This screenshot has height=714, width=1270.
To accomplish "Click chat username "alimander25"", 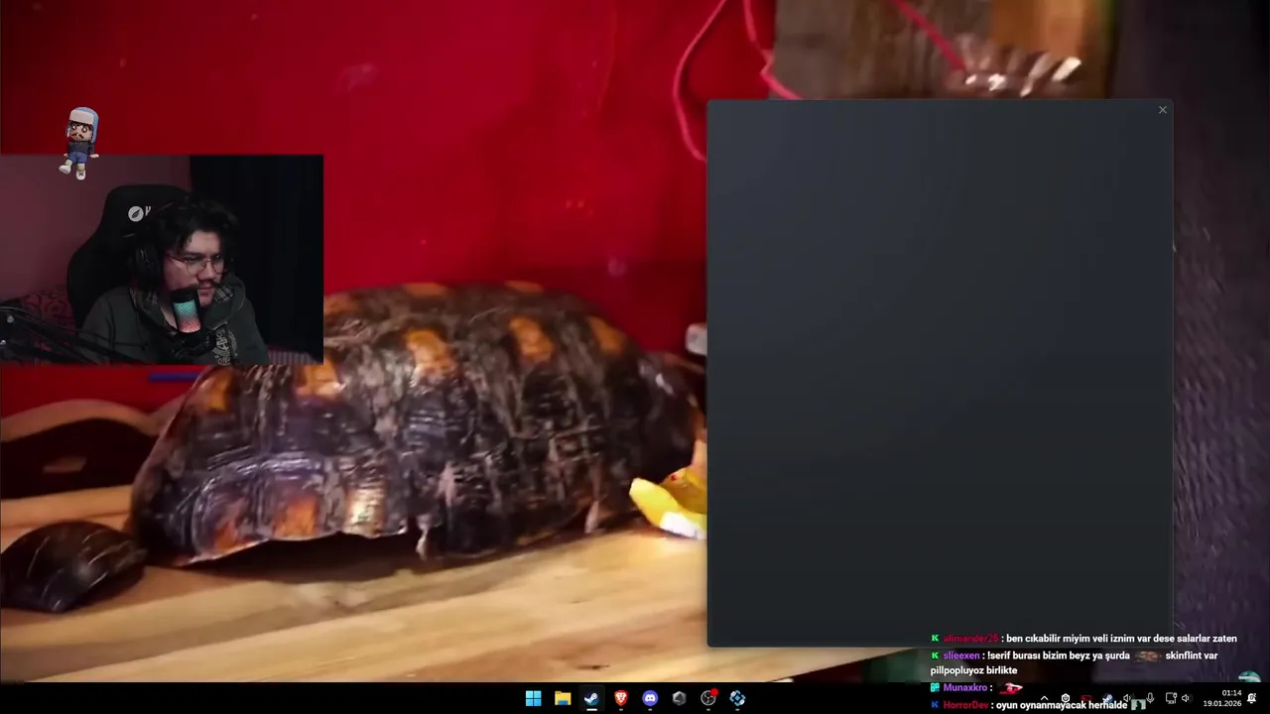I will click(970, 639).
